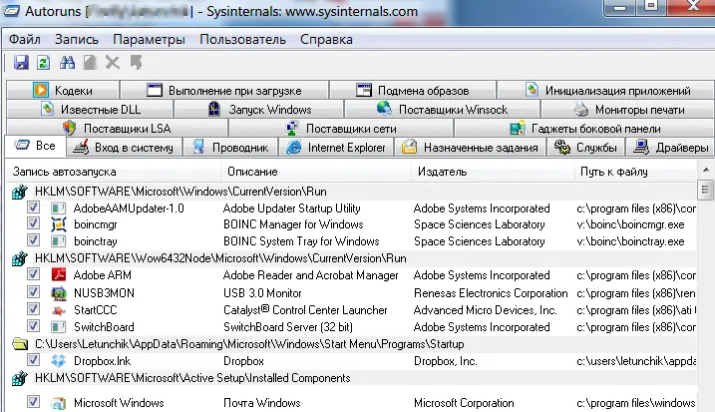
Task: Click the Microsoft Windows entry icon
Action: [59, 403]
